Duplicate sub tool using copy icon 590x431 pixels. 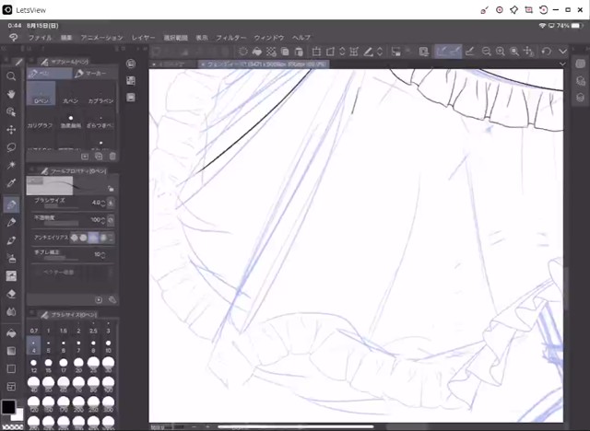(99, 156)
